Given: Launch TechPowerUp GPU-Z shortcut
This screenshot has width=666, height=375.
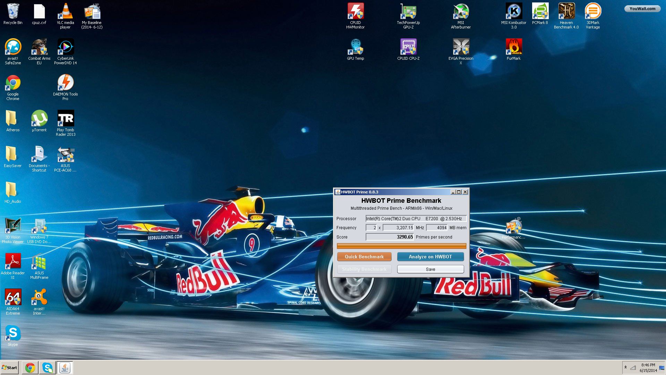Looking at the screenshot, I should pyautogui.click(x=408, y=16).
